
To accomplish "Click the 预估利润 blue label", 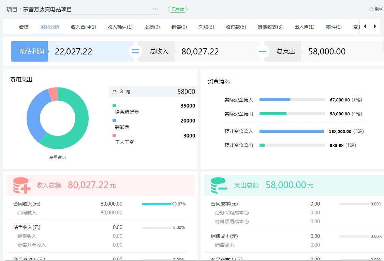I will click(x=29, y=51).
